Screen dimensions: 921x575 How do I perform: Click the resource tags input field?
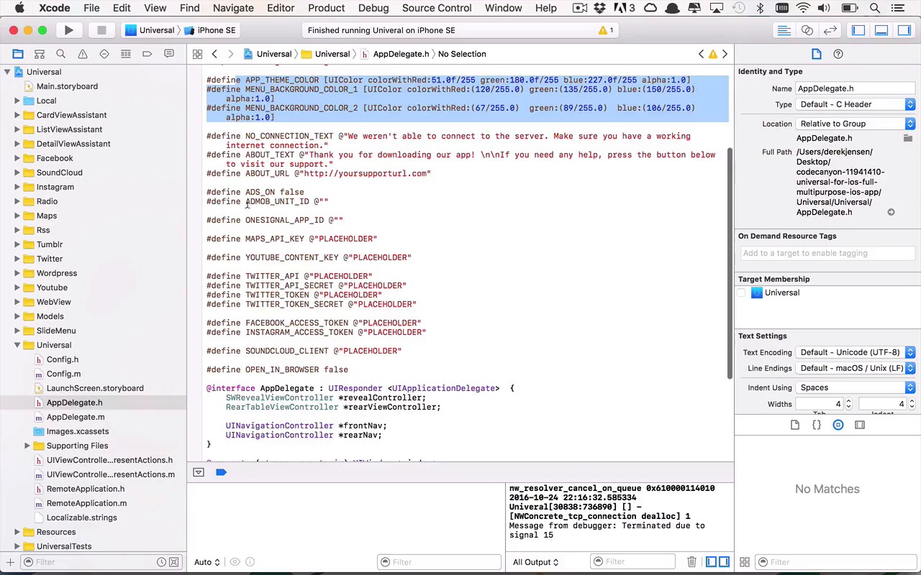click(x=827, y=253)
